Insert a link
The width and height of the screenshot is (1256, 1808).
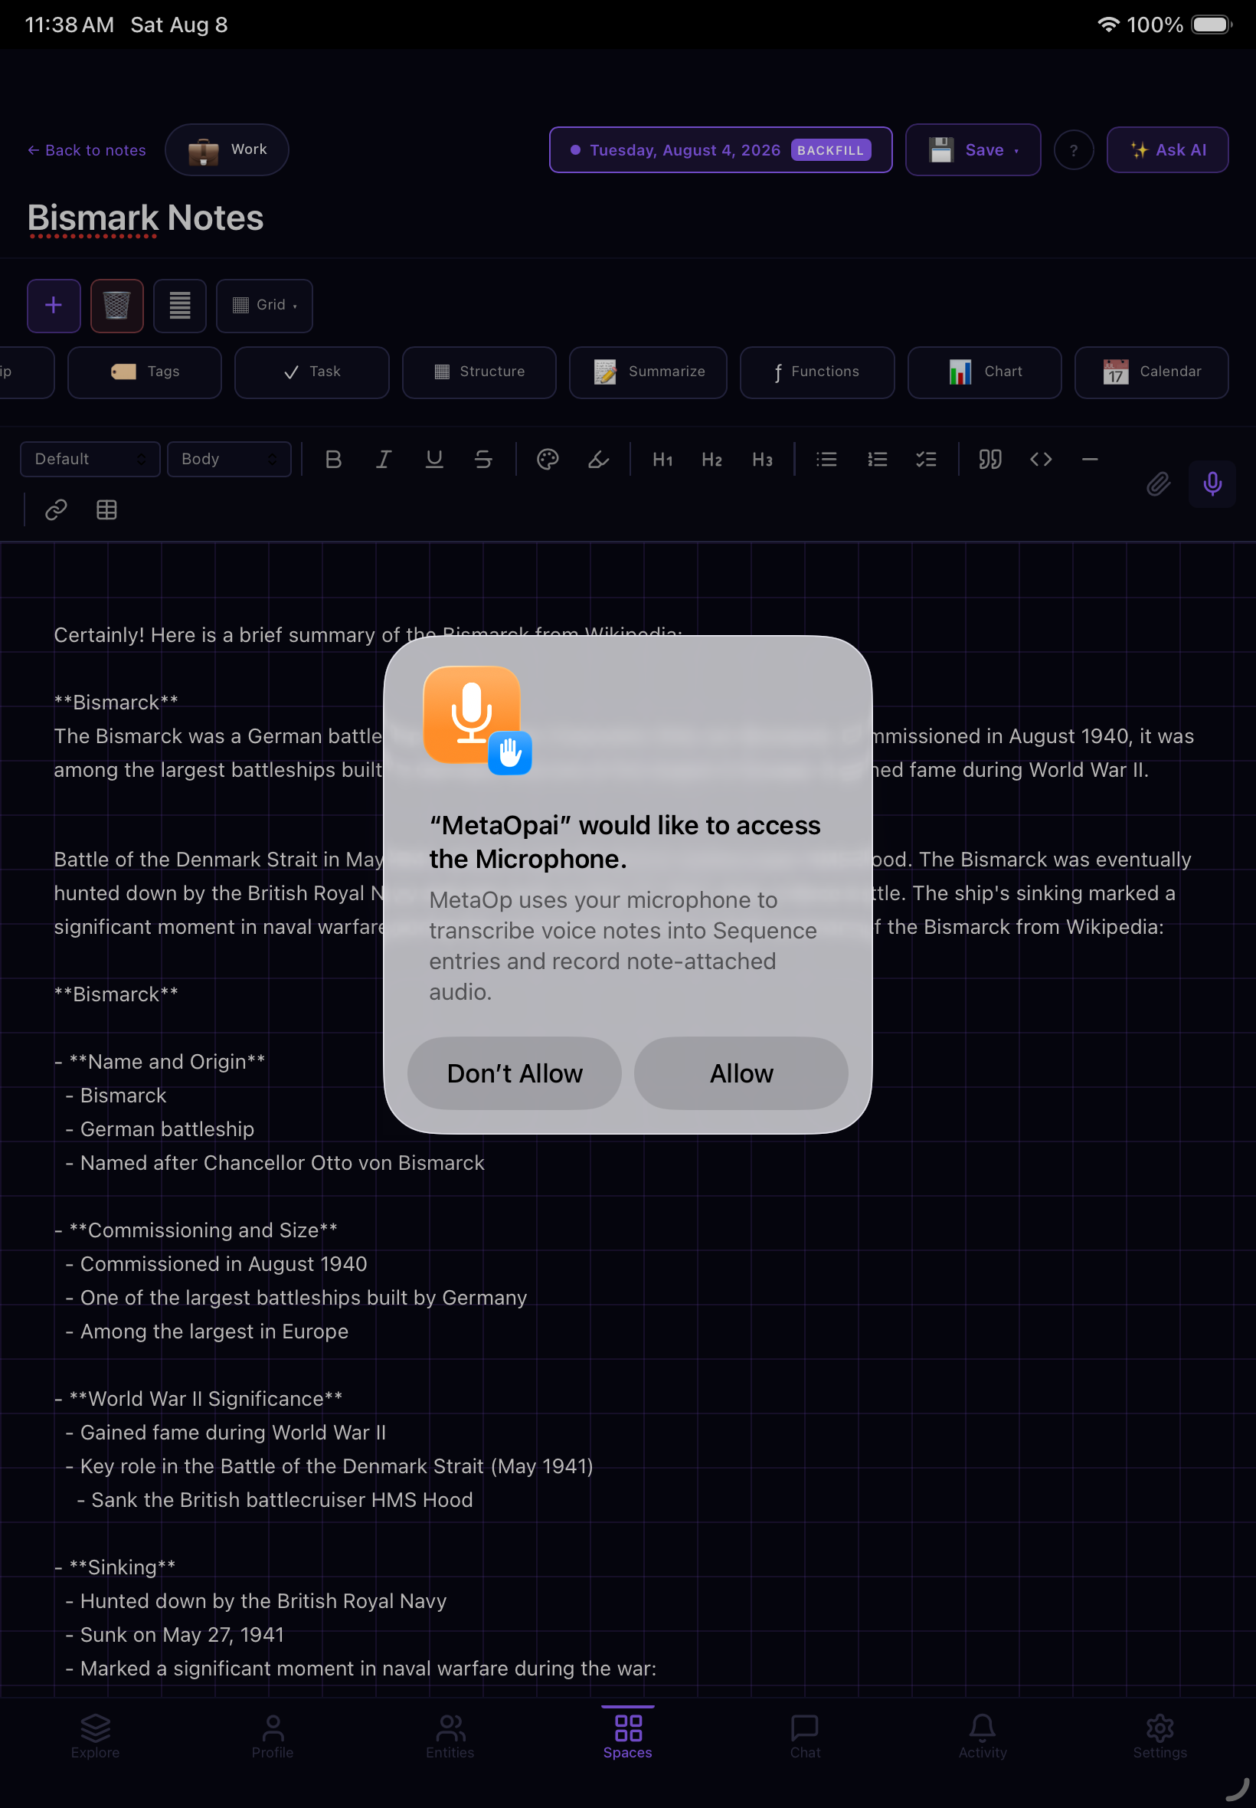pyautogui.click(x=56, y=510)
